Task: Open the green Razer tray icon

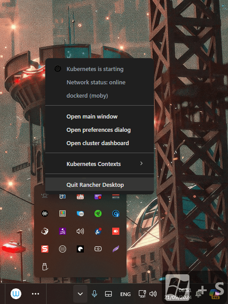Action: click(98, 213)
